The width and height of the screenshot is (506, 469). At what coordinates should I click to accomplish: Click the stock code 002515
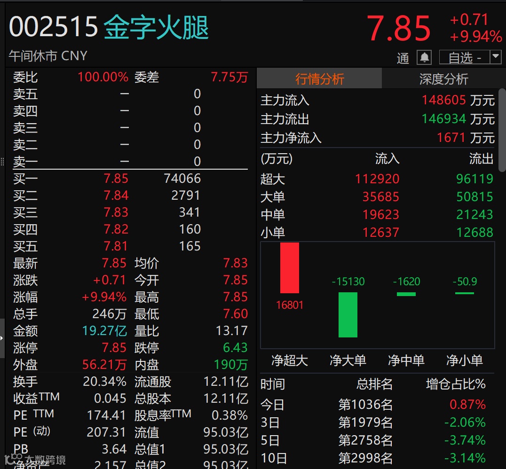click(54, 27)
